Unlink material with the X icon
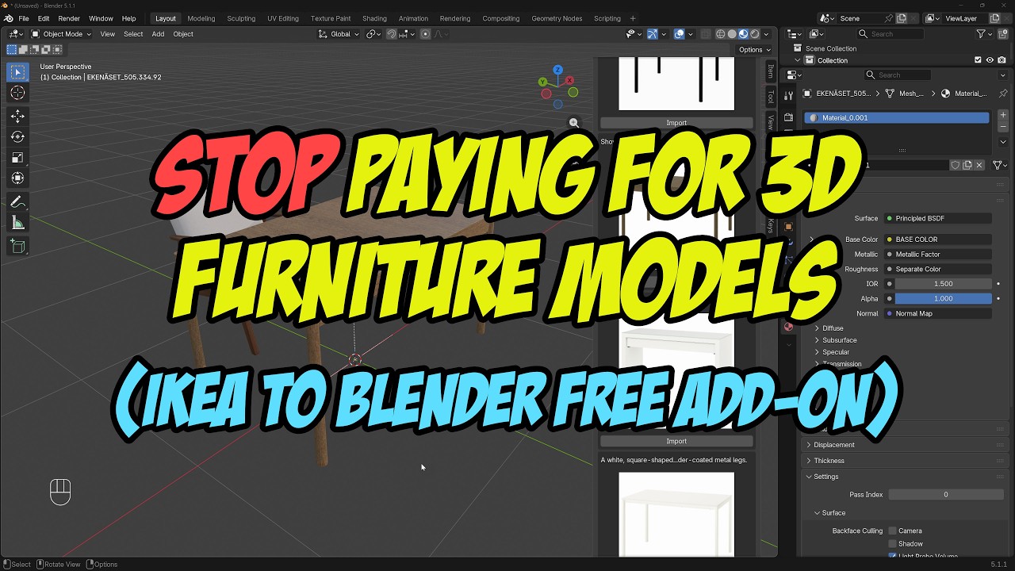Viewport: 1015px width, 571px height. 979,165
